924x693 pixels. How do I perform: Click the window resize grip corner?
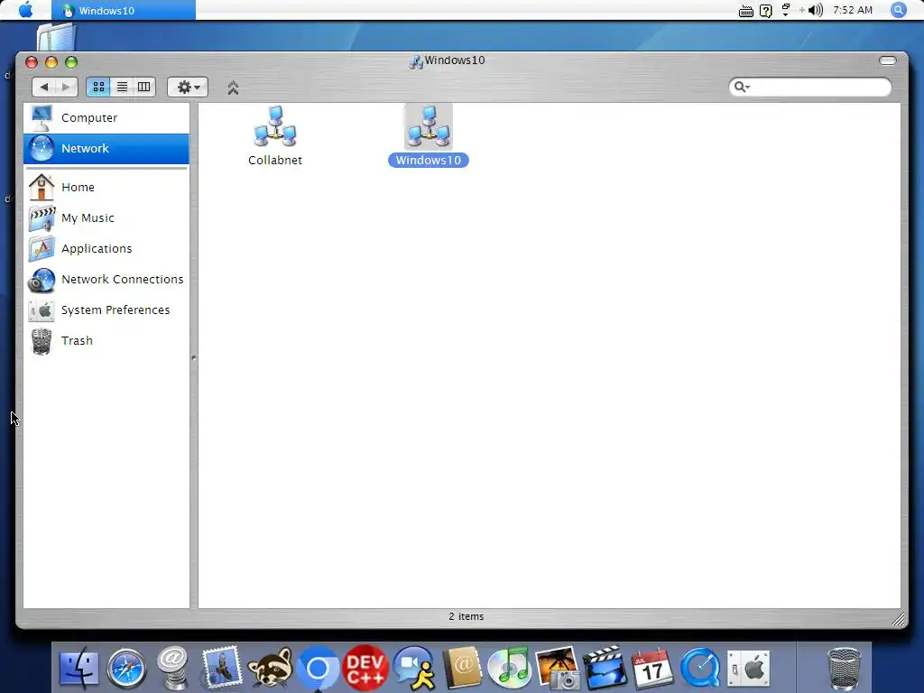pos(898,619)
